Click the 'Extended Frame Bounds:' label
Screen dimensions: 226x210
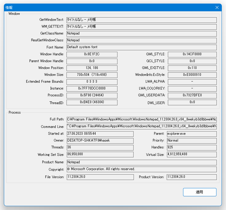point(45,82)
